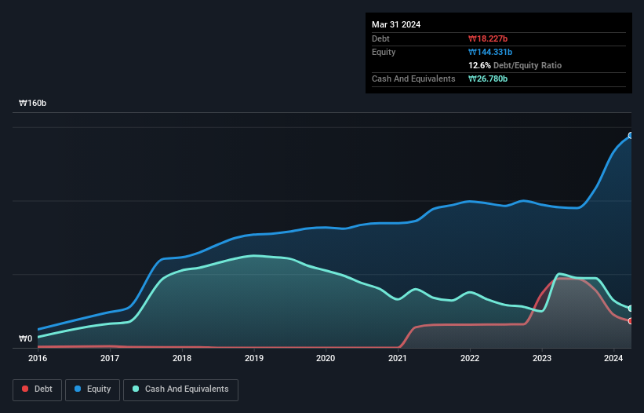This screenshot has height=413, width=644.
Task: Click the Debt label in tooltip
Action: click(x=380, y=38)
